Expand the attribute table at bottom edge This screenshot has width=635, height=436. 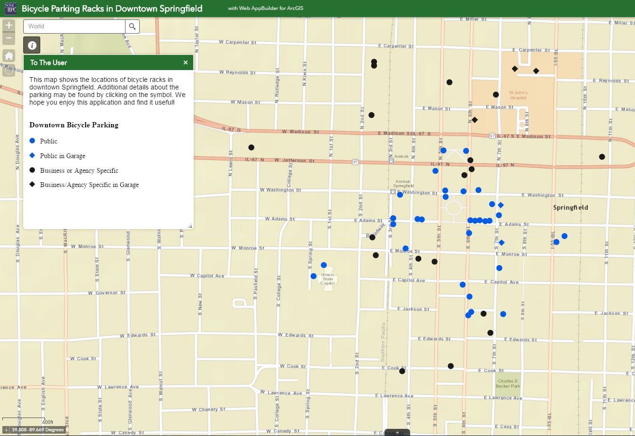397,433
